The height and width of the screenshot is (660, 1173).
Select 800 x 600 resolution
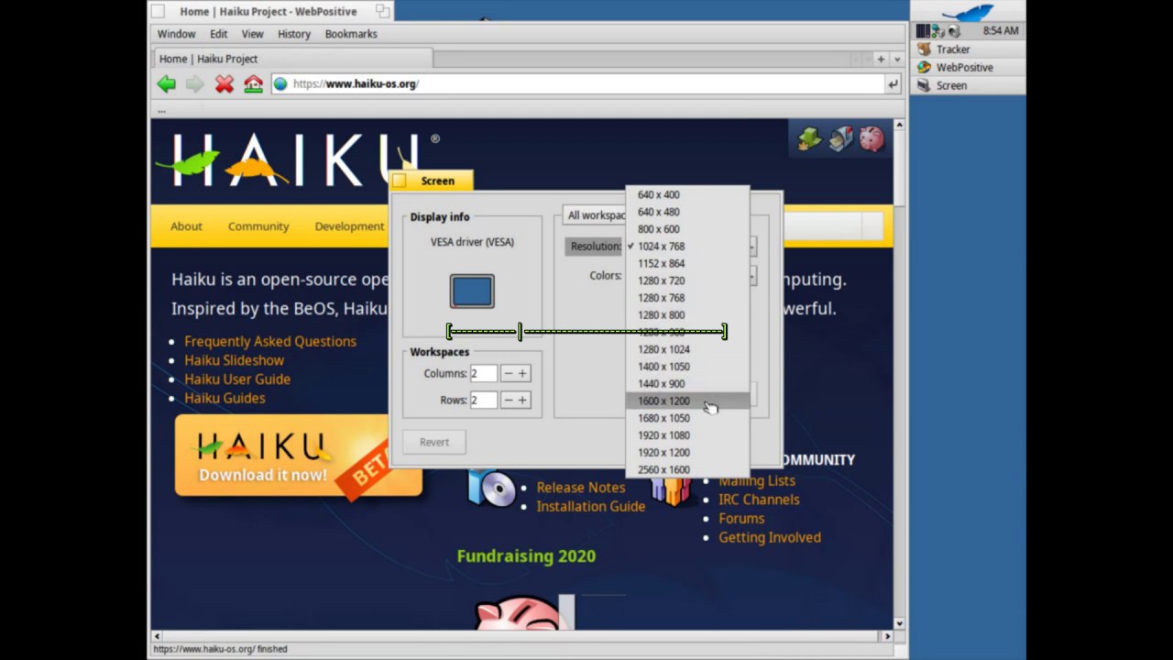point(687,229)
